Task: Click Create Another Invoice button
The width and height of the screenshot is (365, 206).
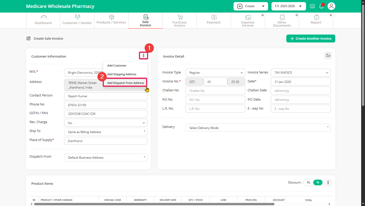Action: pos(310,39)
